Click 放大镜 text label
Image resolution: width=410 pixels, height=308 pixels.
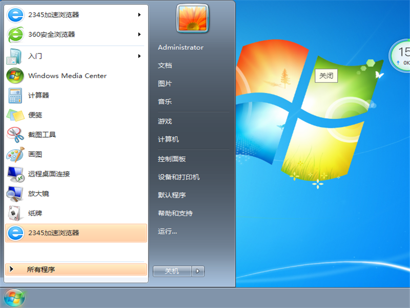(x=39, y=194)
